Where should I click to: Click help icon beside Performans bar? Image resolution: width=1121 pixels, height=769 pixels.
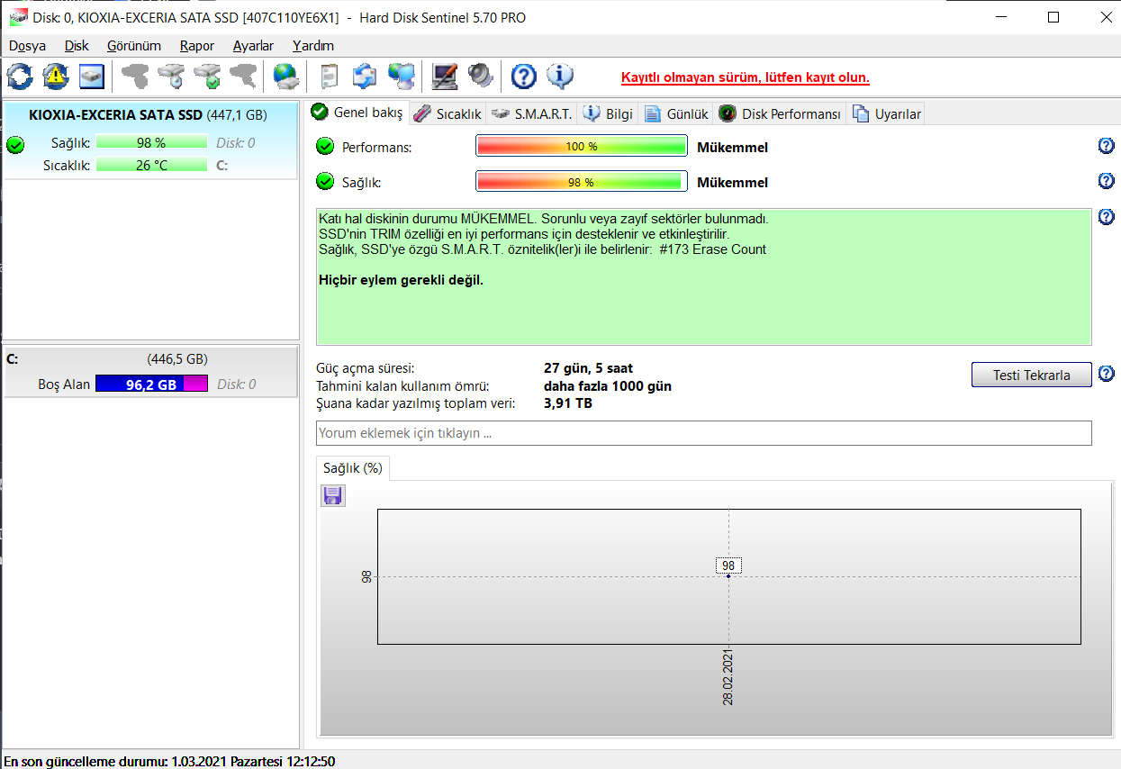[1107, 147]
